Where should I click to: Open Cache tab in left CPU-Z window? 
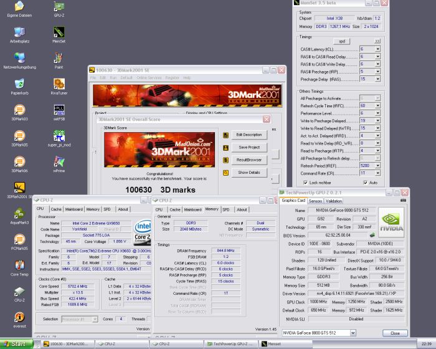[56, 209]
